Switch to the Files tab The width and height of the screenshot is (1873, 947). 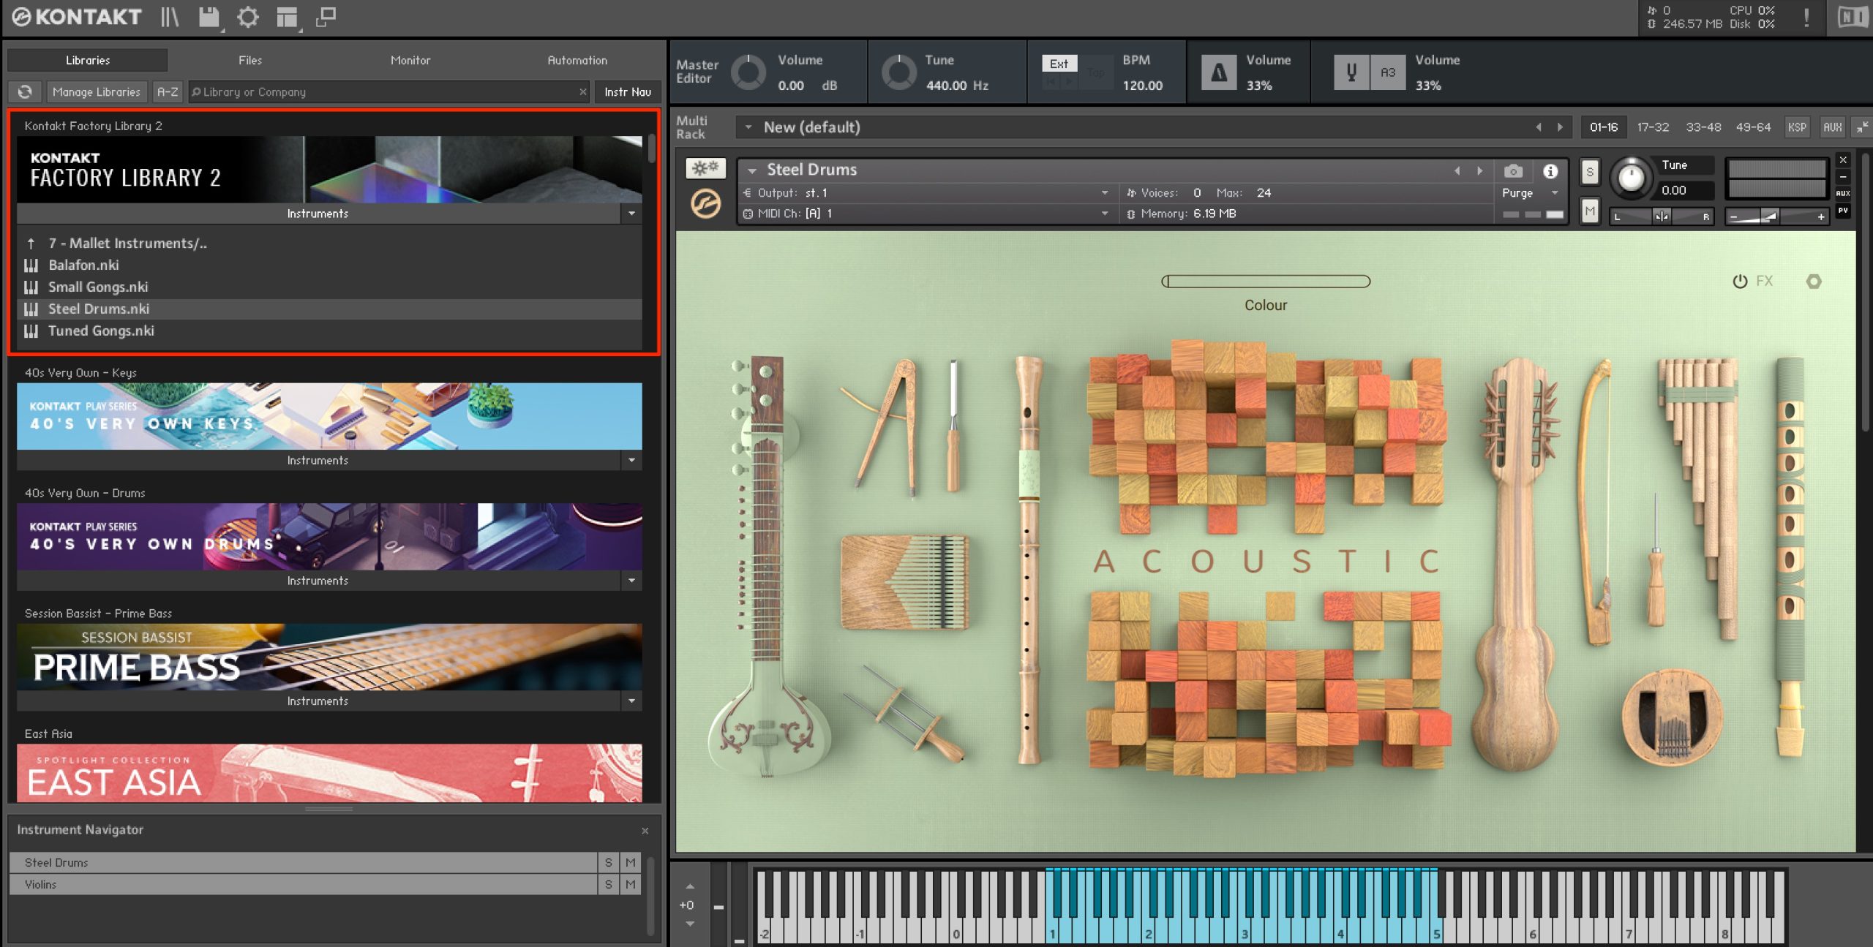click(x=250, y=60)
